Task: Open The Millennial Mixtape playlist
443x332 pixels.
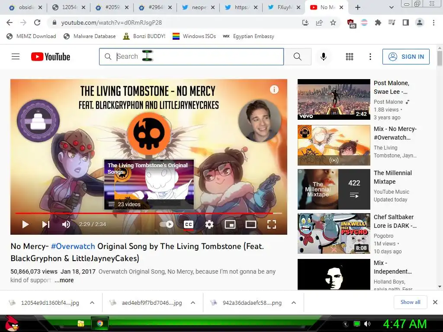Action: [x=334, y=189]
